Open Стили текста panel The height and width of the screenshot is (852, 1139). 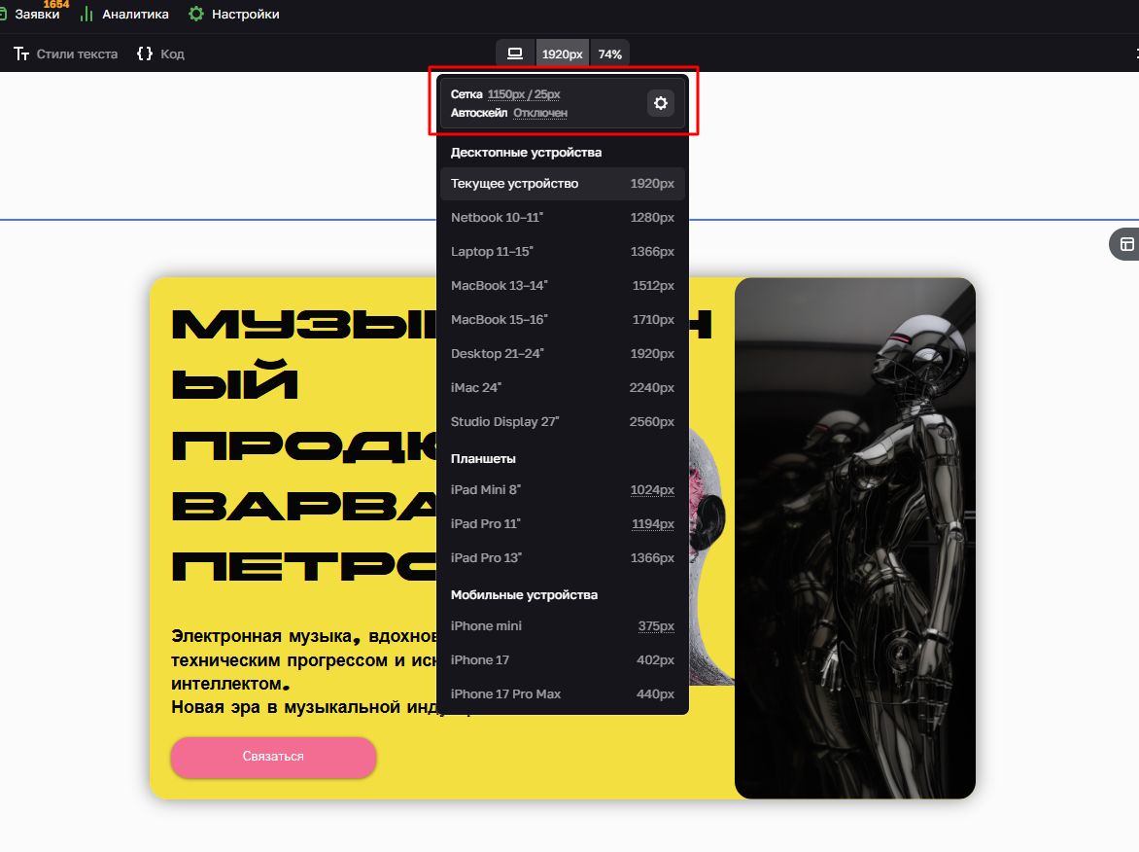click(x=65, y=53)
